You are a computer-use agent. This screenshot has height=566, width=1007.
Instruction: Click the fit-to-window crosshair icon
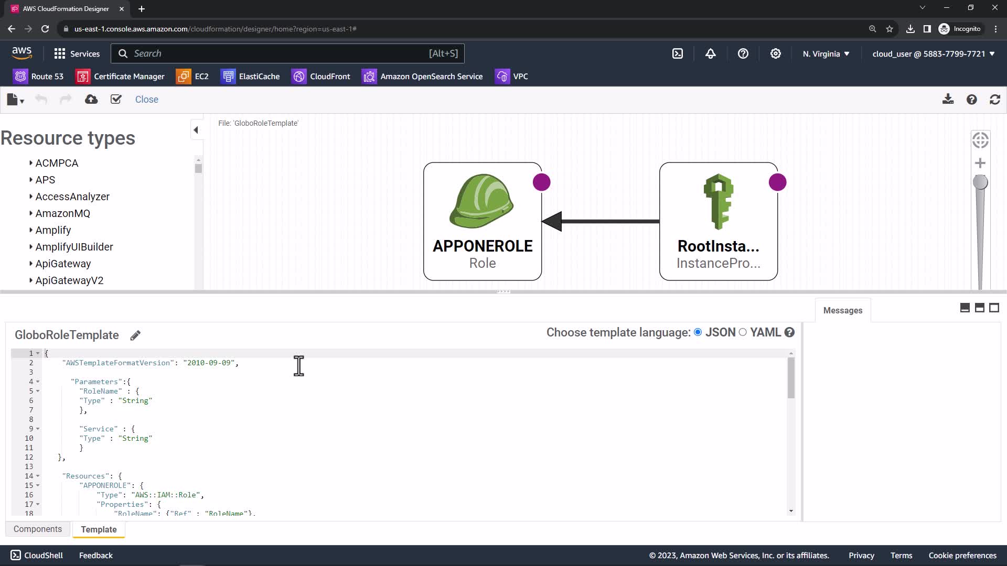click(x=980, y=140)
